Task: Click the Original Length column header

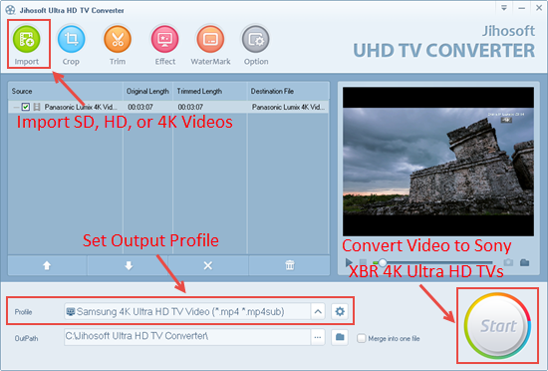Action: pos(147,92)
